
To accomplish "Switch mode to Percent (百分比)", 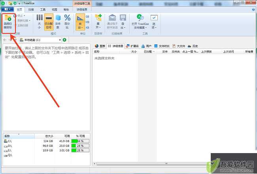I will [67, 22].
